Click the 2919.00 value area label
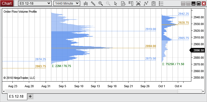Screen dimensions: 207x102 (x=151, y=29)
